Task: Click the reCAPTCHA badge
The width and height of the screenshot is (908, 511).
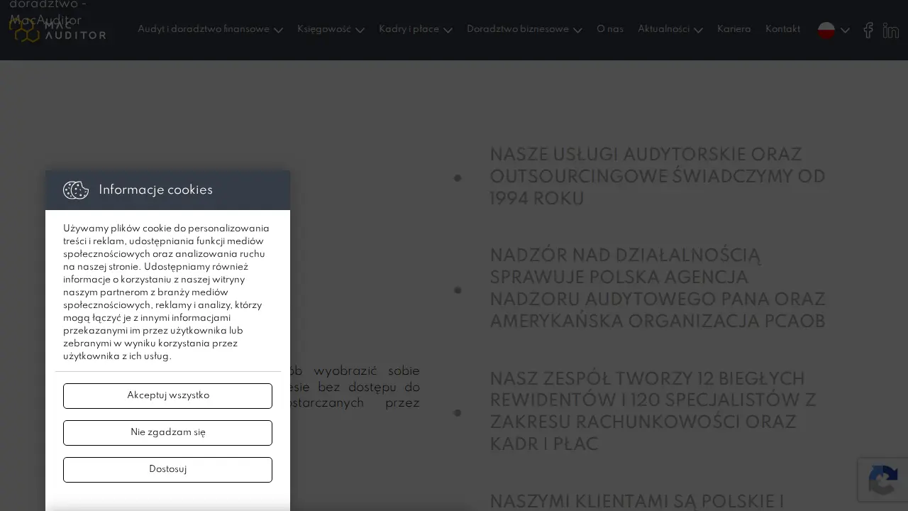Action: click(x=883, y=480)
